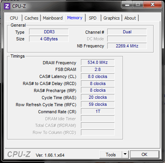
Task: Select the 20 clocks tRAS value
Action: pyautogui.click(x=98, y=97)
